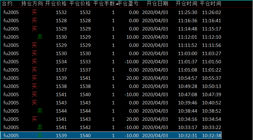Click open time 10:34:16 cell

(x=188, y=119)
